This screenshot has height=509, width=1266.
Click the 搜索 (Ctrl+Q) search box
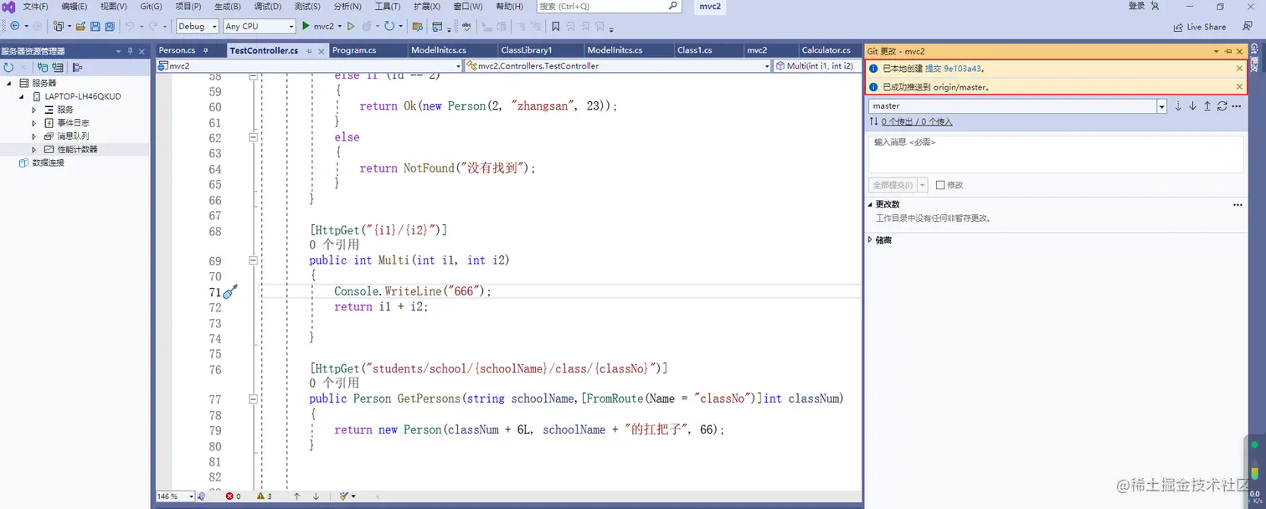point(609,7)
